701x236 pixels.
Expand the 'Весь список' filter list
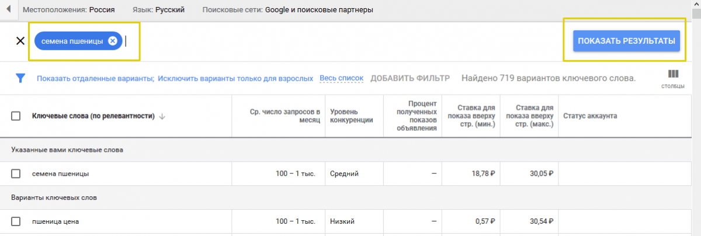pyautogui.click(x=341, y=78)
